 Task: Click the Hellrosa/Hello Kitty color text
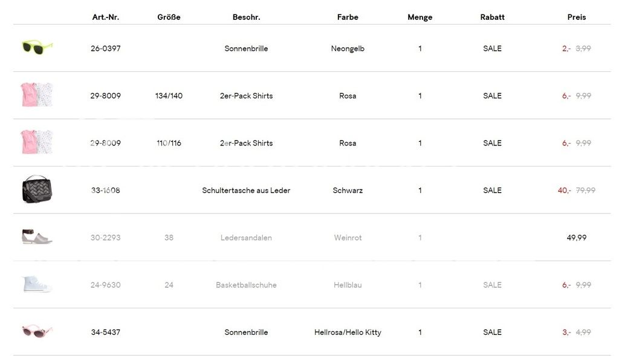coord(348,332)
